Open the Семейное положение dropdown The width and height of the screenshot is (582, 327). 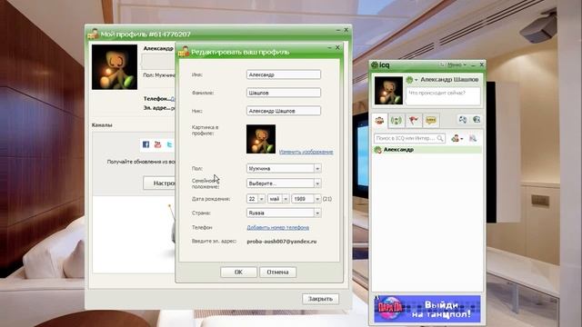(284, 183)
